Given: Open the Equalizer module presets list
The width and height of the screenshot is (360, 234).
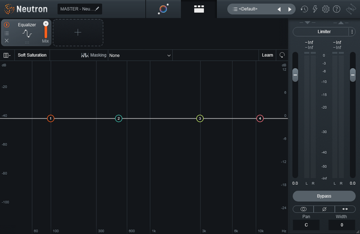Looking at the screenshot, I should click(7, 33).
